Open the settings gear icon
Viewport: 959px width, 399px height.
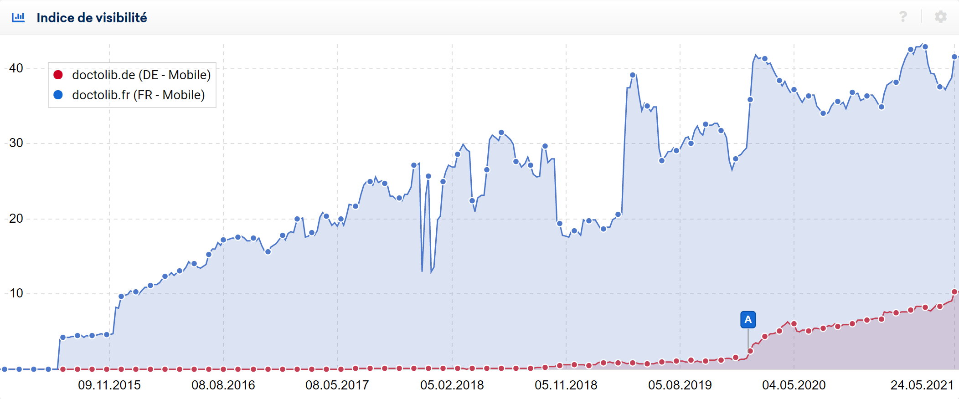(941, 17)
